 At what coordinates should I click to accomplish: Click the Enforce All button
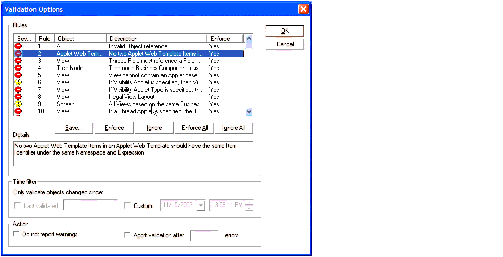pos(194,128)
